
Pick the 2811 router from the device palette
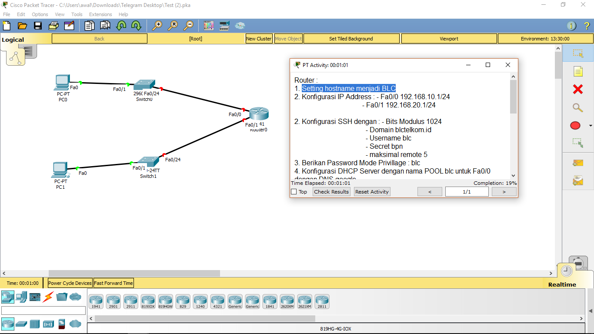322,301
